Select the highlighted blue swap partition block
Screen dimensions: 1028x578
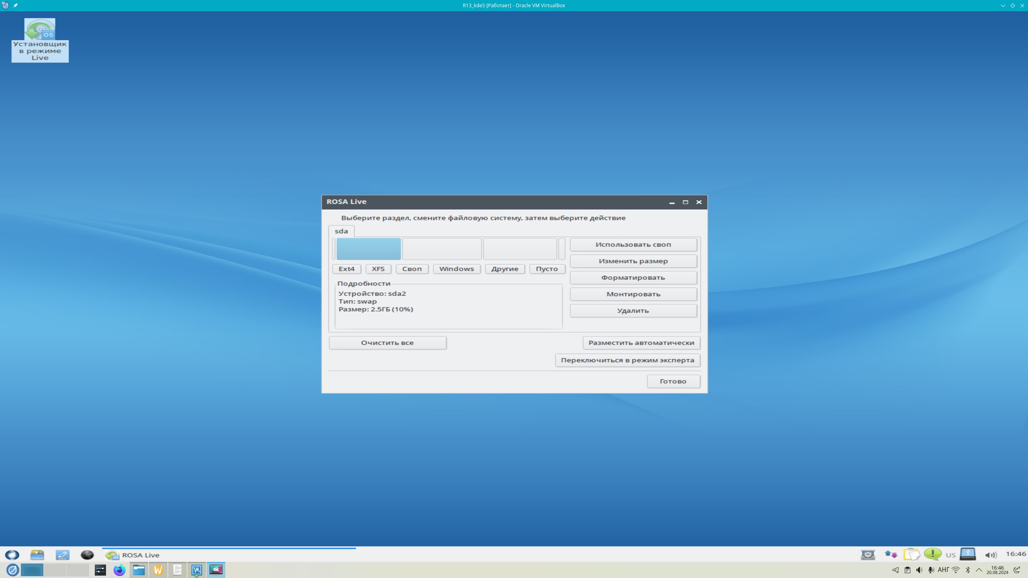[368, 249]
